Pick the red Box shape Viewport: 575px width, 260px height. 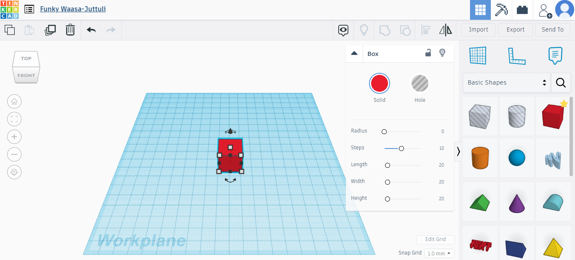tap(553, 116)
